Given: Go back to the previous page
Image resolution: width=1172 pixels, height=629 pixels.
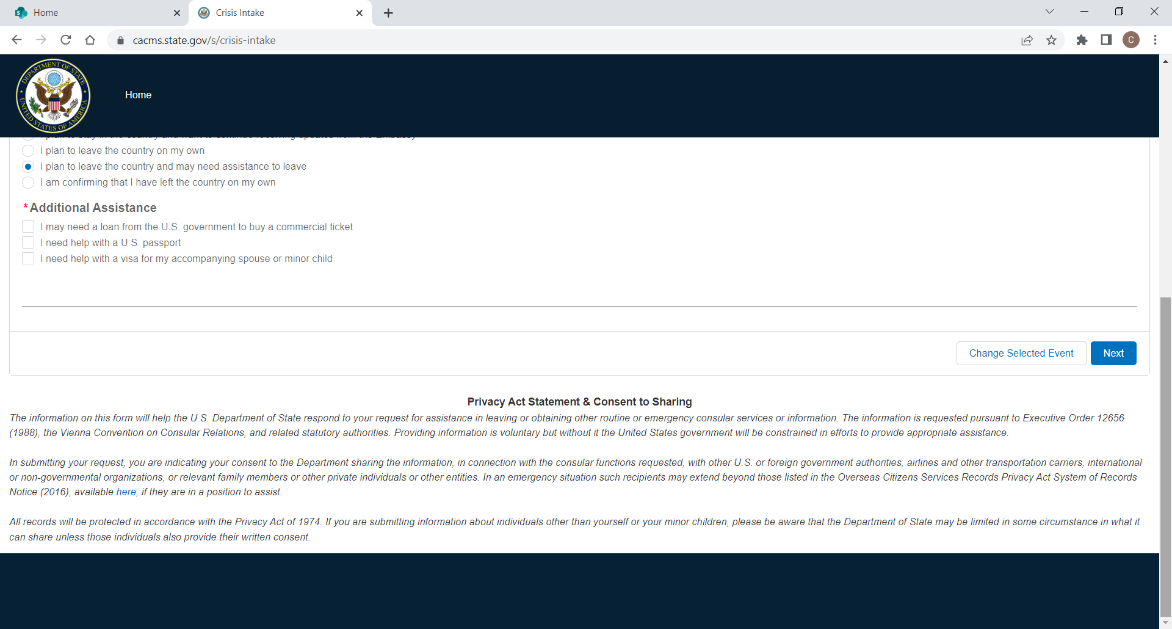Looking at the screenshot, I should [16, 40].
